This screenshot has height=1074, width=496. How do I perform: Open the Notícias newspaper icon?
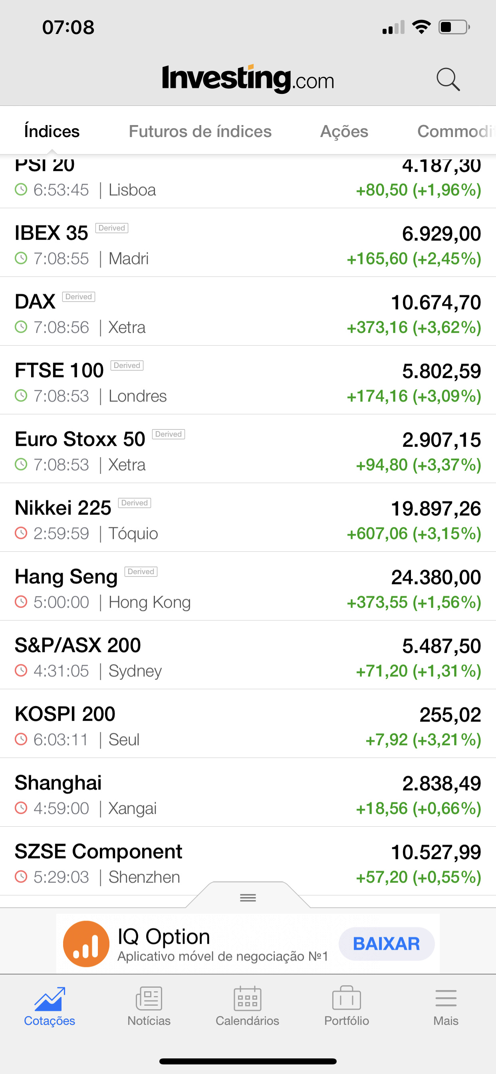pyautogui.click(x=149, y=998)
